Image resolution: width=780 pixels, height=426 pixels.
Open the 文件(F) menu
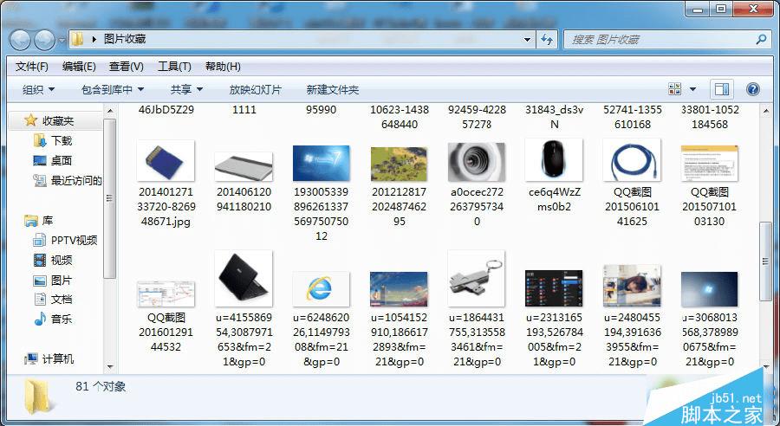[32, 67]
